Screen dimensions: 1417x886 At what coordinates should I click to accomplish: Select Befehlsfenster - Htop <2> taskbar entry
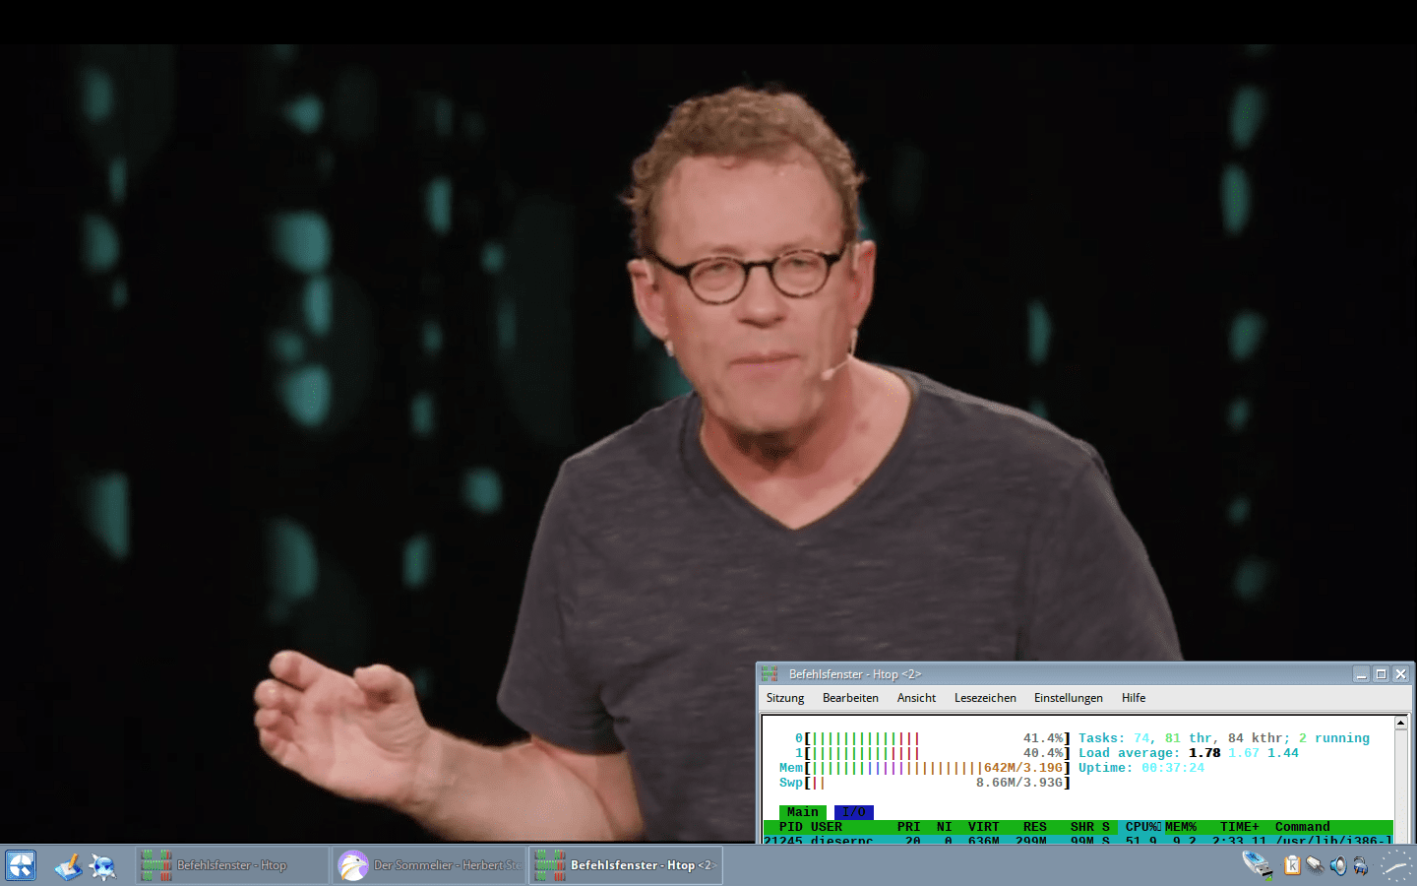click(x=626, y=865)
